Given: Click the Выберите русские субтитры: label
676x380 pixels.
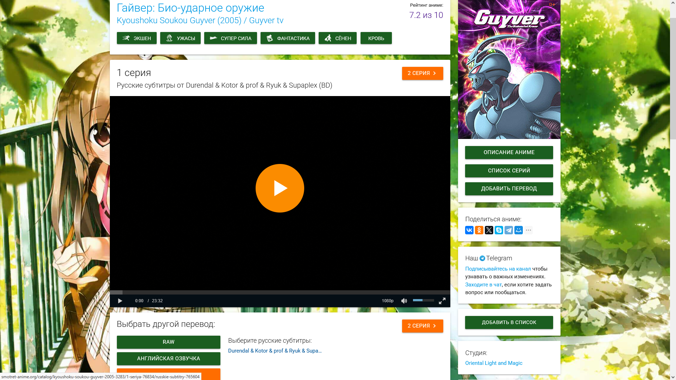Looking at the screenshot, I should click(x=270, y=341).
